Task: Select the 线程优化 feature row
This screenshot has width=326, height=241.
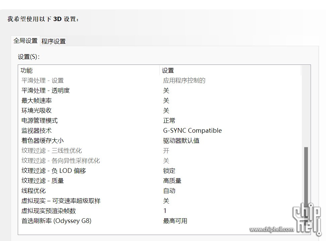Action: click(159, 191)
